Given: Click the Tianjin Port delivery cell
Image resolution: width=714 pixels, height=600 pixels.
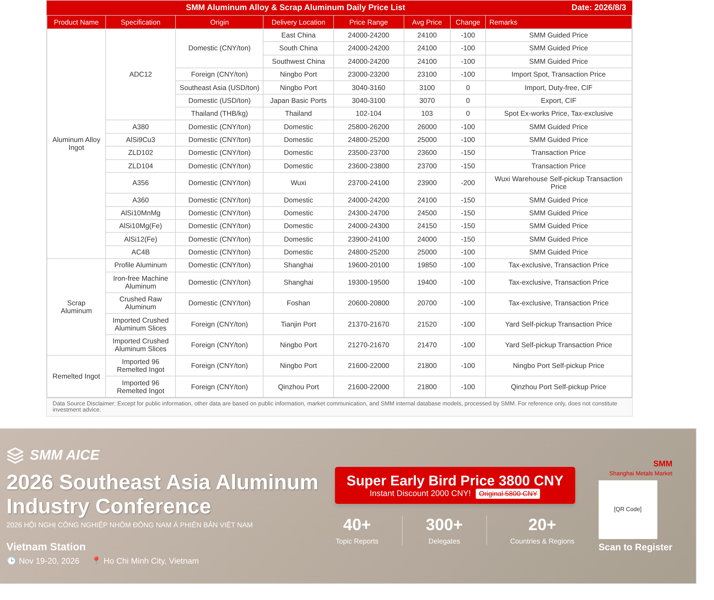Looking at the screenshot, I should 298,324.
